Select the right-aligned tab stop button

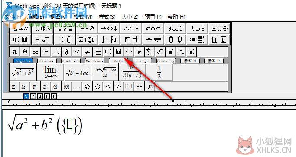40,96
